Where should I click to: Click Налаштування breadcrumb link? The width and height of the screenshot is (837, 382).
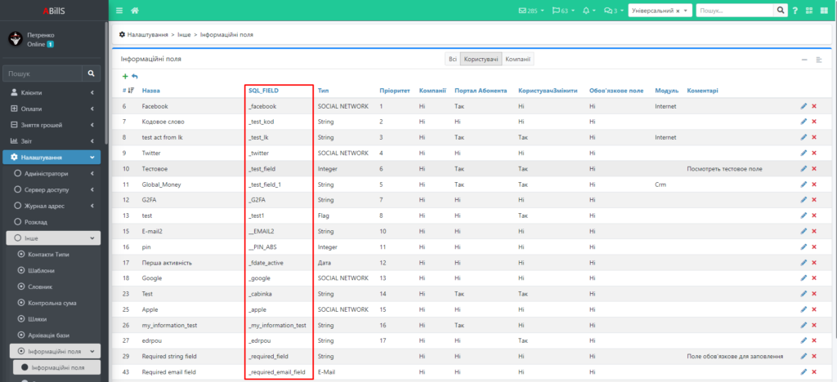coord(147,35)
